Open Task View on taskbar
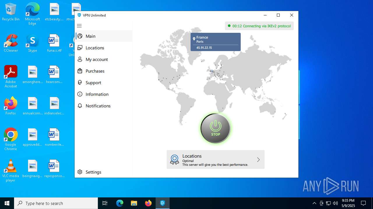The image size is (373, 209). 105,203
